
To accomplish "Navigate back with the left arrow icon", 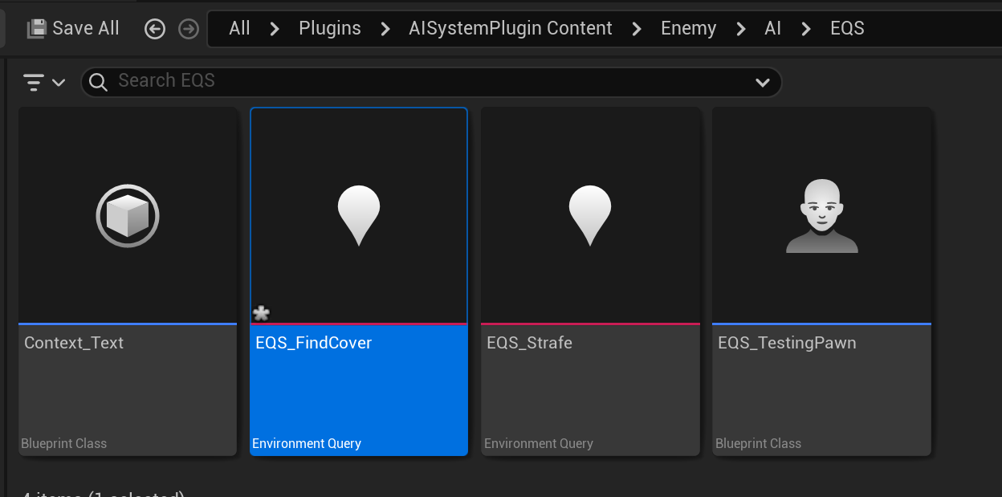I will pyautogui.click(x=155, y=30).
